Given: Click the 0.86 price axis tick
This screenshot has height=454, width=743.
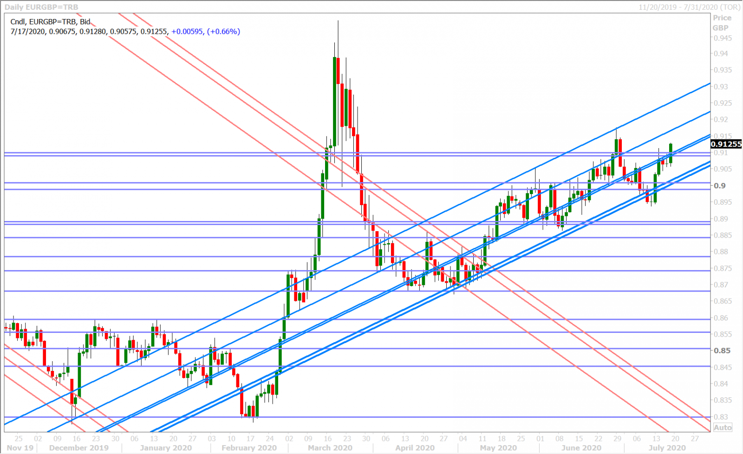Looking at the screenshot, I should pyautogui.click(x=721, y=318).
